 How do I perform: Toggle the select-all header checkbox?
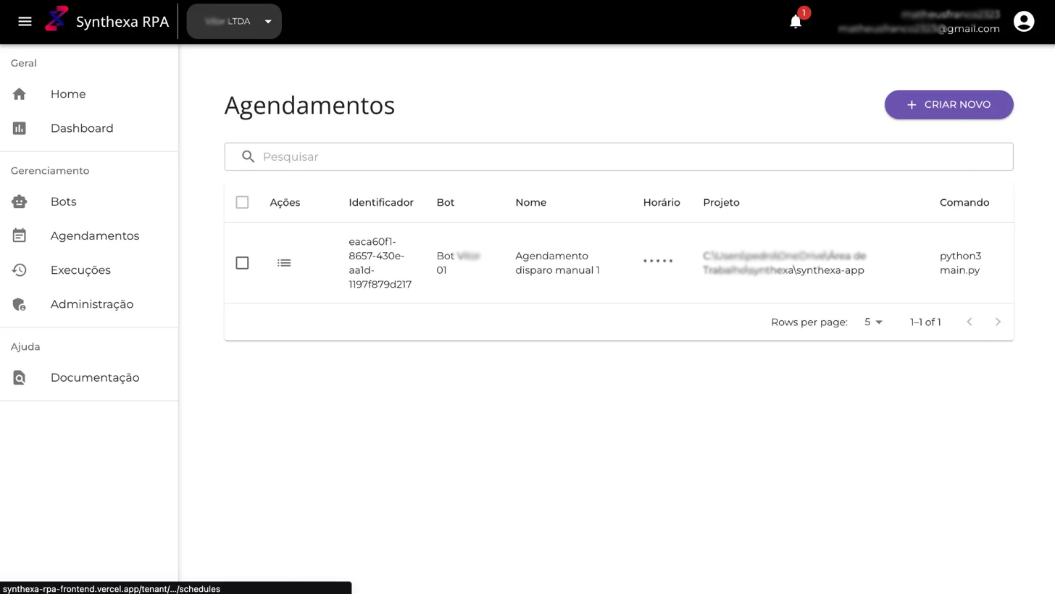[x=242, y=202]
